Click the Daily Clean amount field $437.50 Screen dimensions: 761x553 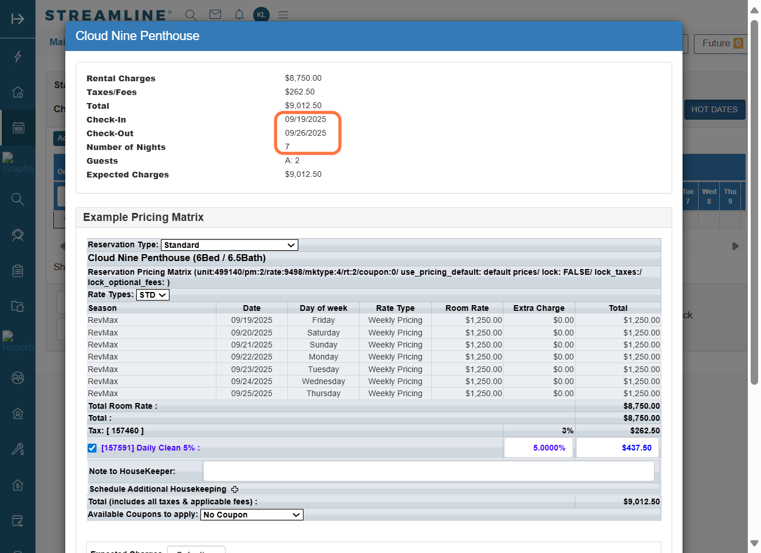point(618,448)
